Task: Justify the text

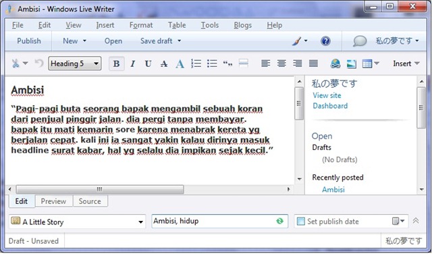Action: tap(313, 63)
